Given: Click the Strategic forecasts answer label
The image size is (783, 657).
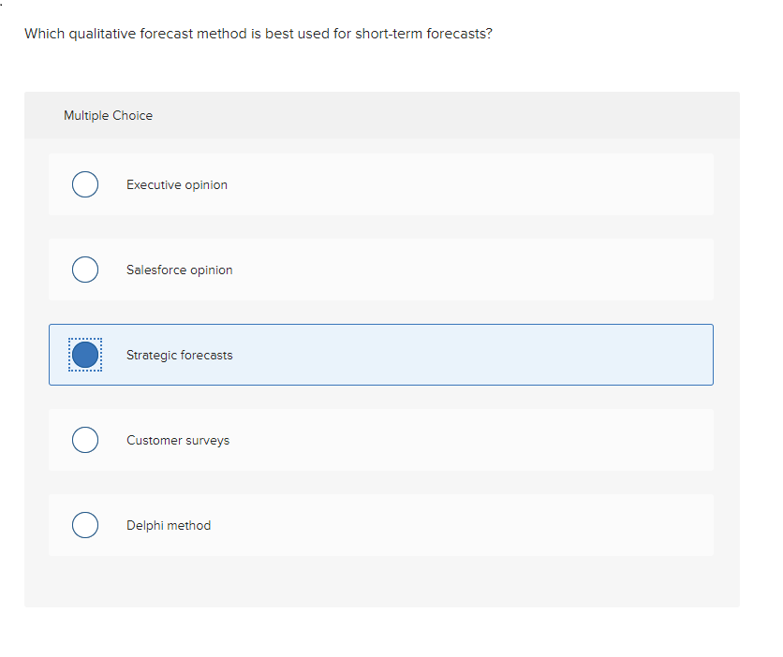Looking at the screenshot, I should pos(179,355).
